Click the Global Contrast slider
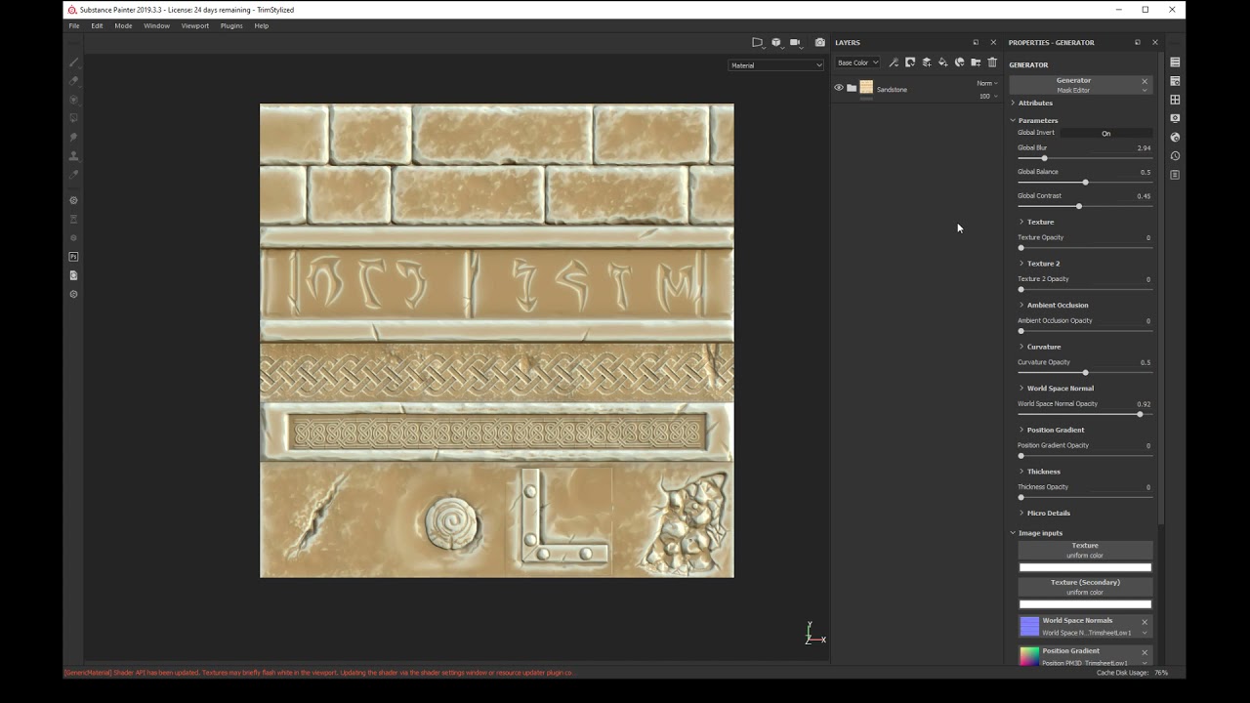This screenshot has height=703, width=1250. (x=1085, y=206)
